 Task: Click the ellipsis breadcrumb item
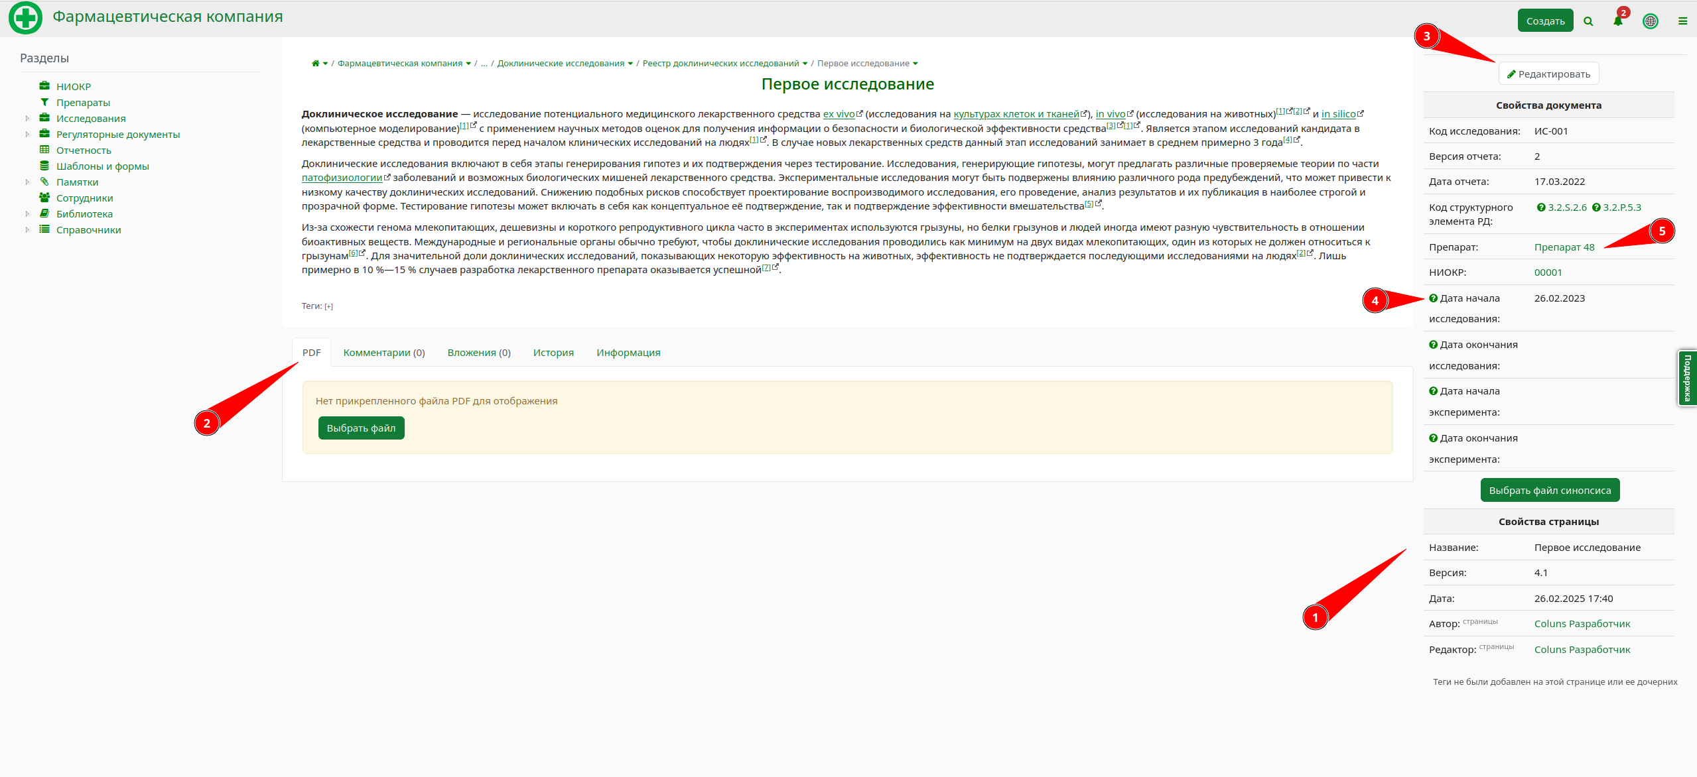(484, 64)
